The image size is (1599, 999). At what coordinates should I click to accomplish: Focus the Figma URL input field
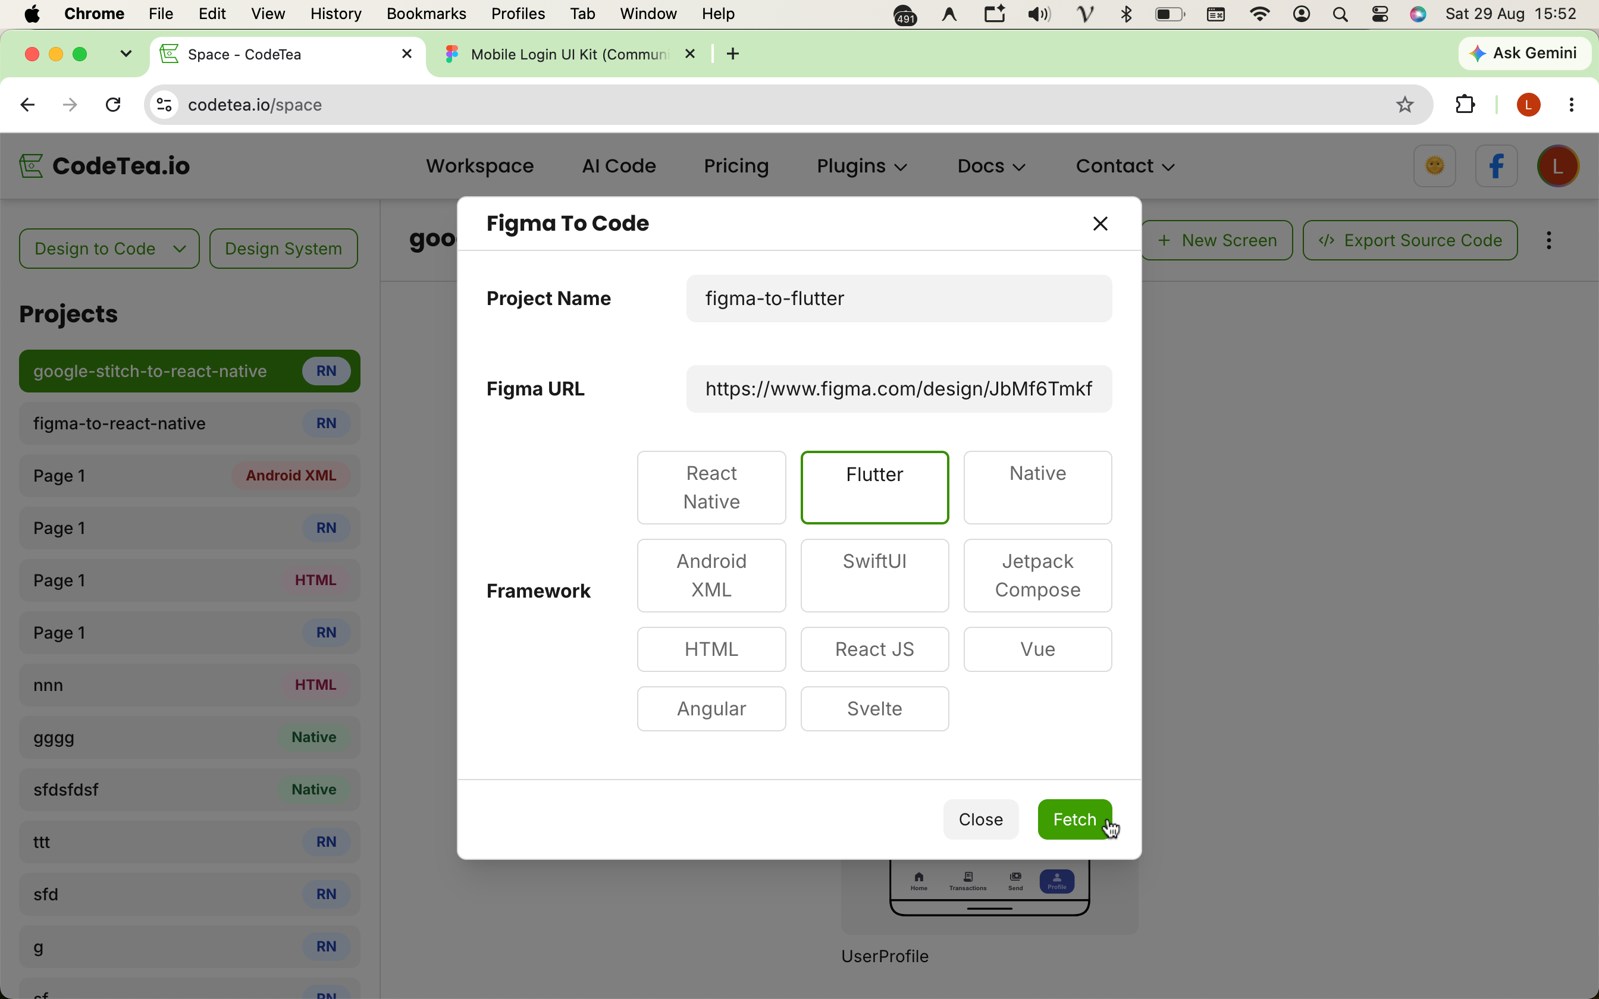(x=899, y=389)
